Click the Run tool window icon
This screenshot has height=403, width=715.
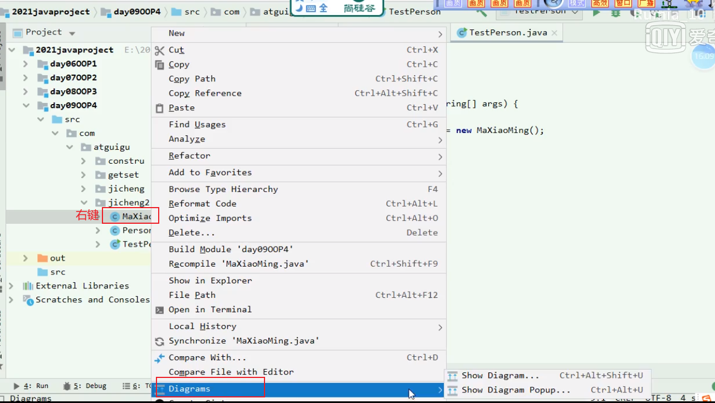16,386
